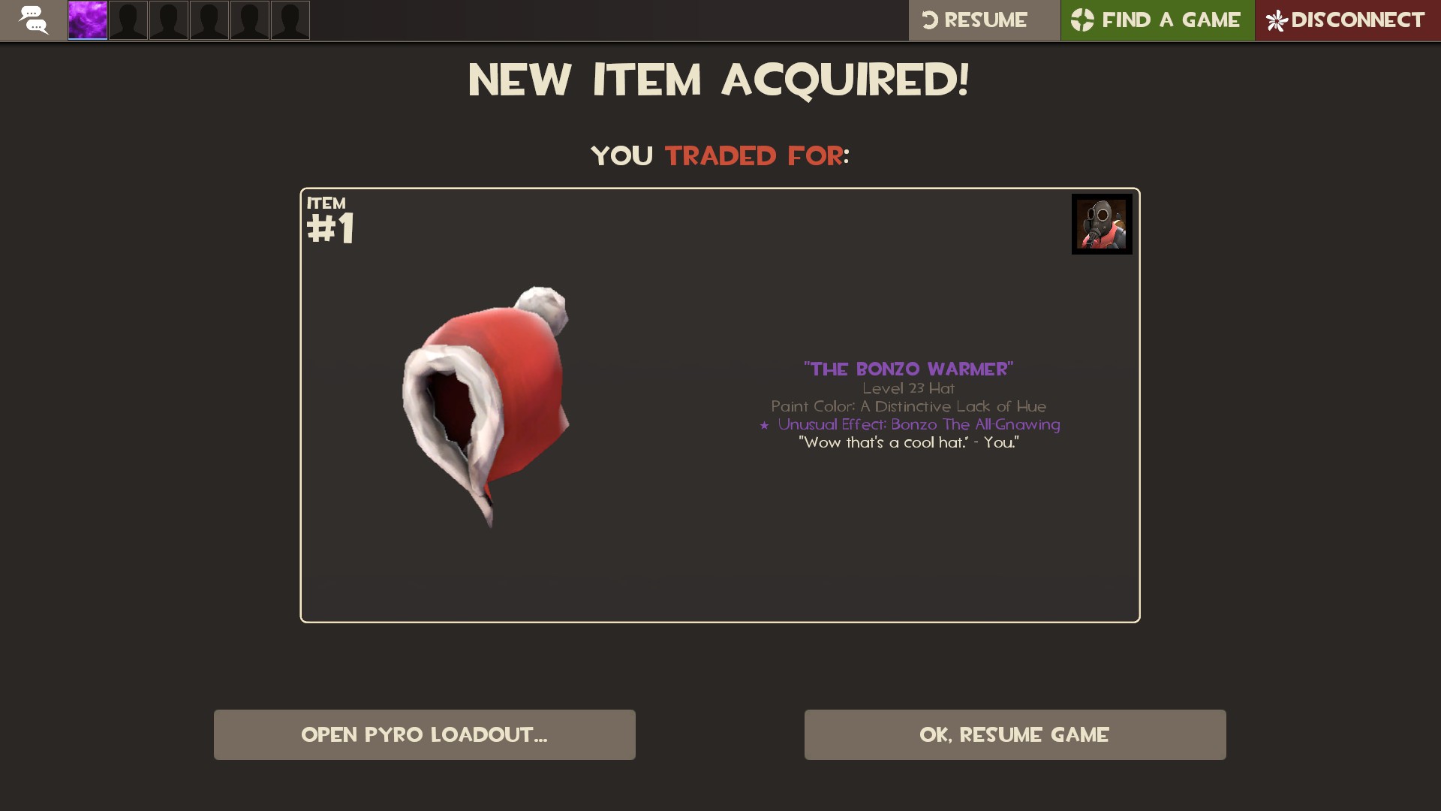Click the Unusual Effect star line
Viewport: 1441px width, 811px height.
[910, 424]
